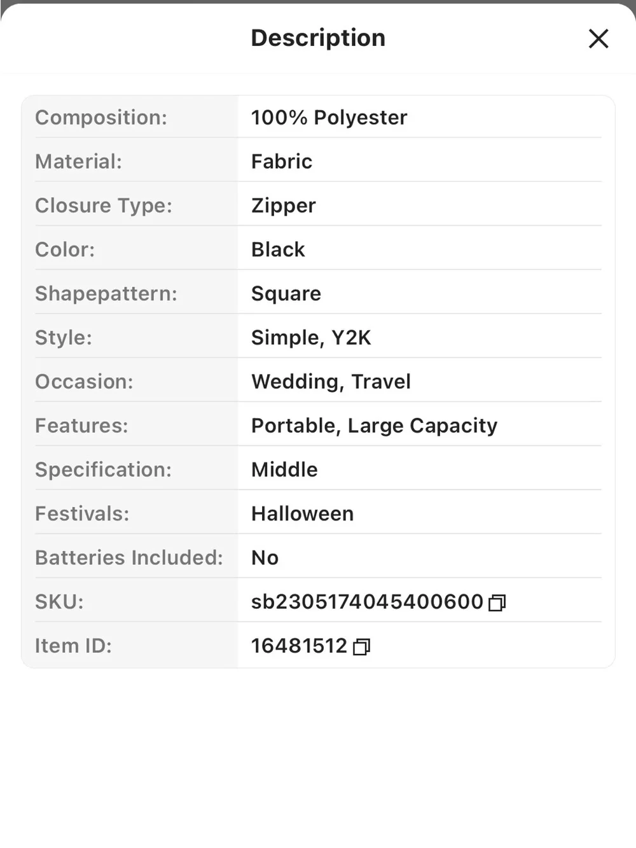Image resolution: width=636 pixels, height=848 pixels.
Task: Tap the Square shapepattern value
Action: pos(286,294)
